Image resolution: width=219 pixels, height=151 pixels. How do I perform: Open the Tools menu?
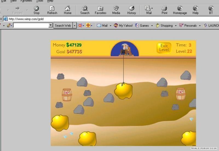[x=40, y=1]
